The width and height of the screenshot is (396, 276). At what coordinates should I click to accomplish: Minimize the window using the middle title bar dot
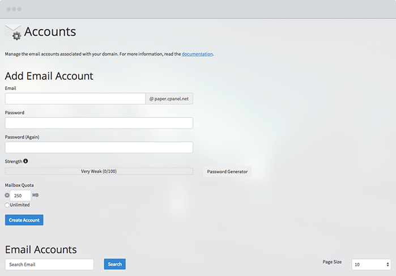pos(14,10)
